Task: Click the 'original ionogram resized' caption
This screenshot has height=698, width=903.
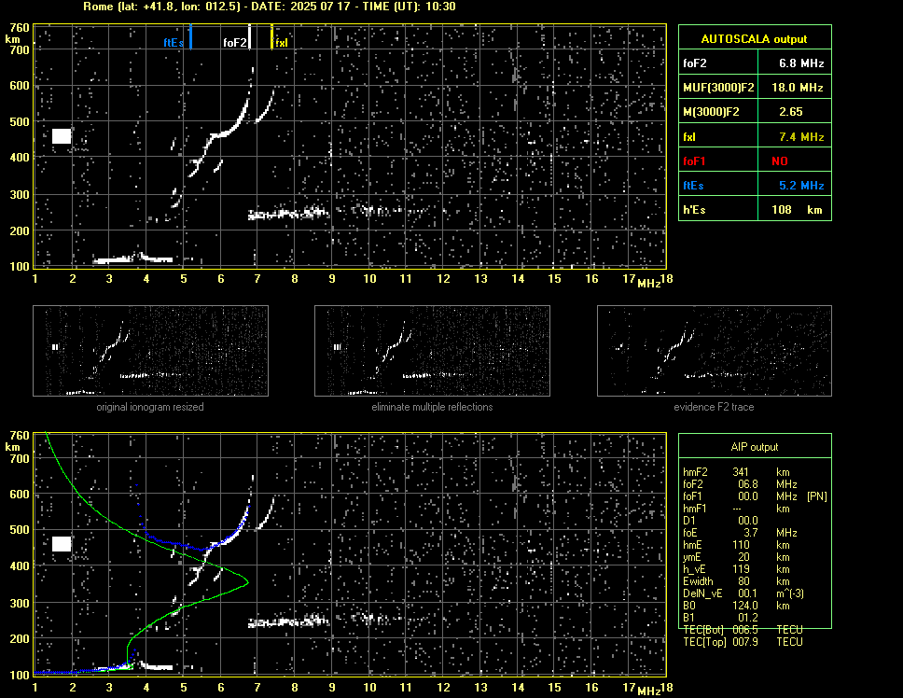Action: 150,407
